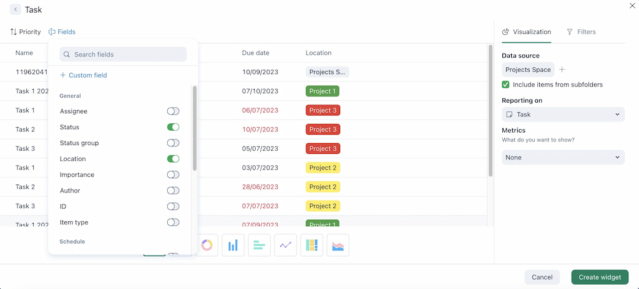Select the horizontal bar chart icon
This screenshot has width=639, height=289.
259,245
